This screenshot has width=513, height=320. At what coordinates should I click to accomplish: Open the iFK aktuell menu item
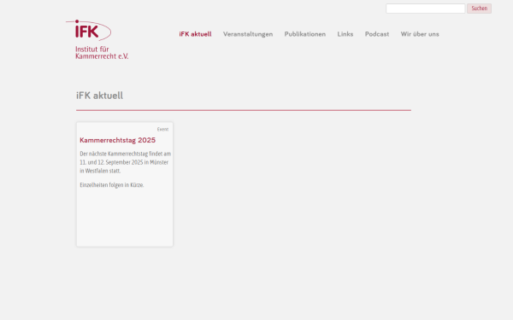pos(195,34)
